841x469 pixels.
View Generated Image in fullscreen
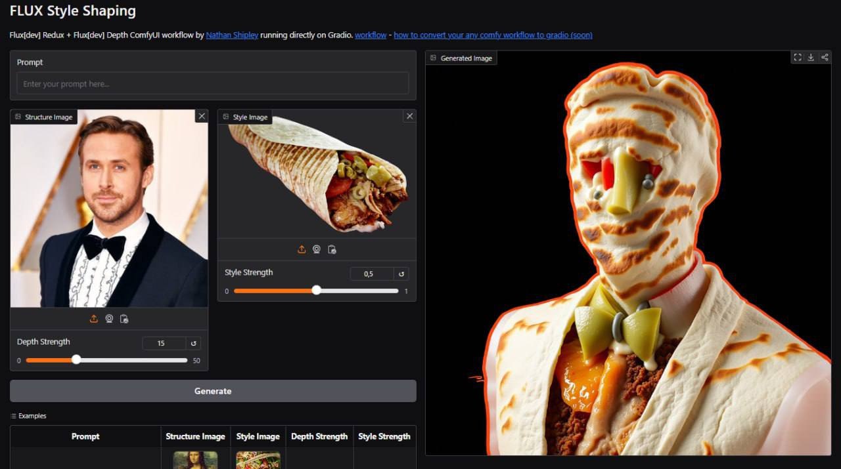tap(797, 58)
